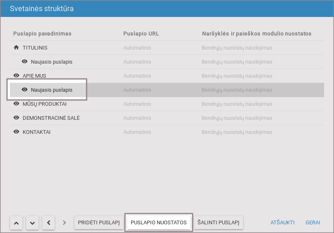
Task: Cancel with the ATŠAUKTI link
Action: point(282,223)
